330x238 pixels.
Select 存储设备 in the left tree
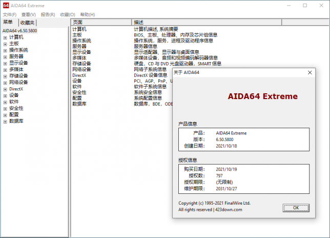click(x=18, y=76)
